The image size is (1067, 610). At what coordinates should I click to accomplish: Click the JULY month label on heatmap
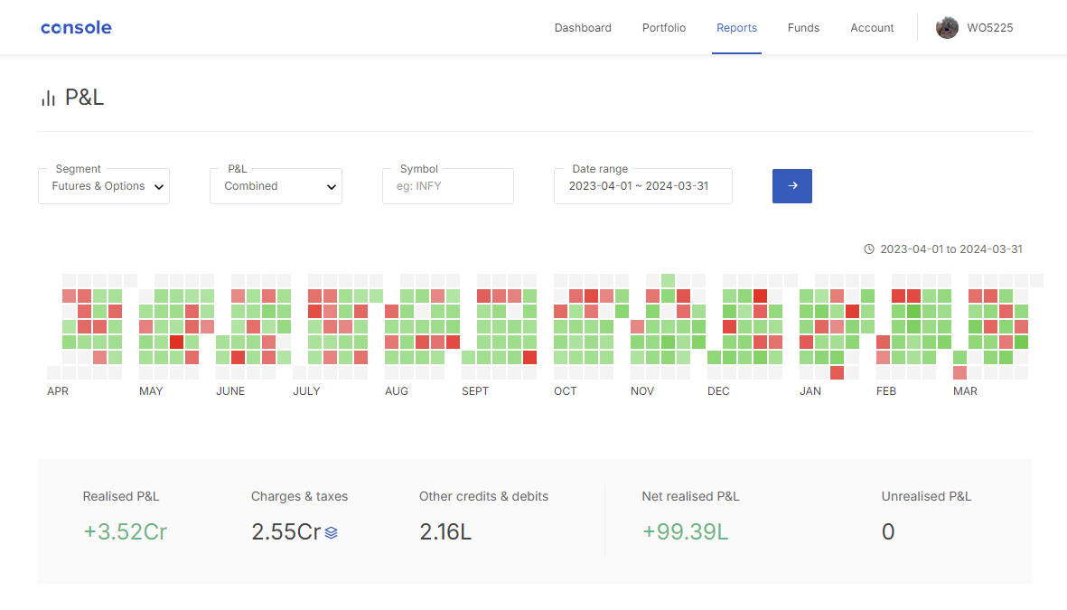coord(306,391)
